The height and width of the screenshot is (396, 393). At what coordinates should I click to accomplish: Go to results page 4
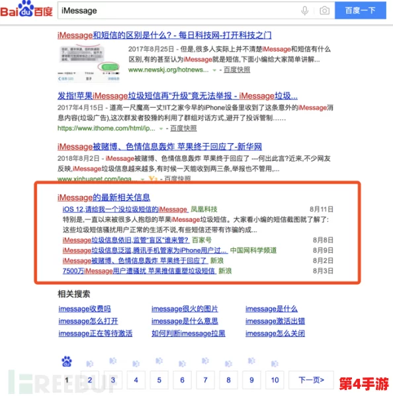[136, 380]
